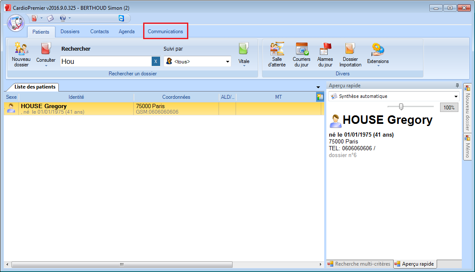Screen dimensions: 475x272
Task: Open Dossier Importation
Action: pyautogui.click(x=350, y=54)
